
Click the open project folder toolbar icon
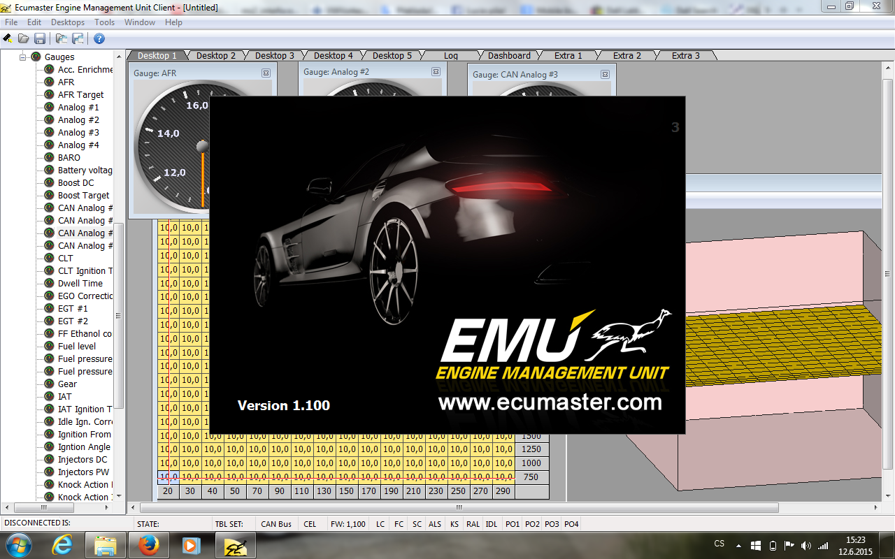(x=24, y=38)
